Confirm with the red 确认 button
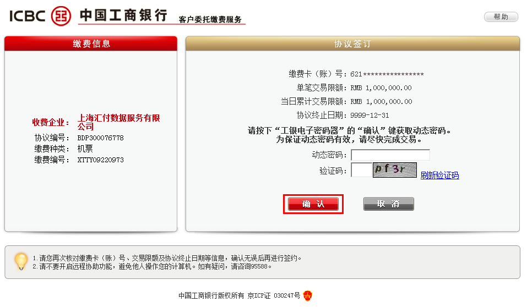Image resolution: width=527 pixels, height=307 pixels. click(x=313, y=204)
